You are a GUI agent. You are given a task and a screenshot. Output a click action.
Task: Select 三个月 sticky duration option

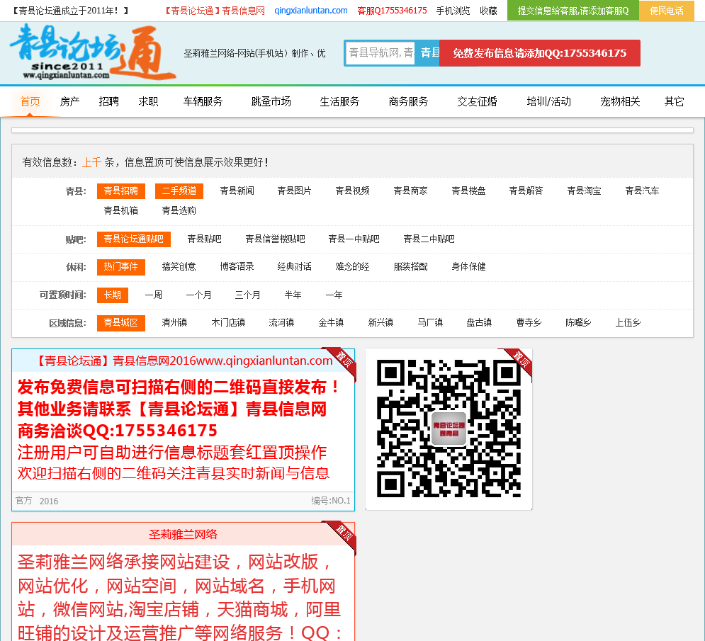pos(248,295)
